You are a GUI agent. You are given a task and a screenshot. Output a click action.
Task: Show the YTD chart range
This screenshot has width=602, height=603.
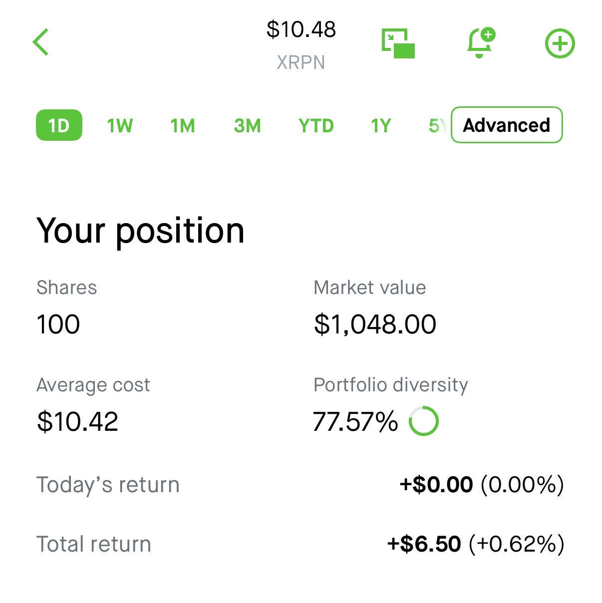pos(316,125)
